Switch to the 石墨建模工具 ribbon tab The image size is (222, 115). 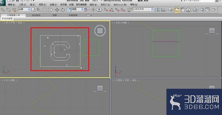(x=13, y=15)
